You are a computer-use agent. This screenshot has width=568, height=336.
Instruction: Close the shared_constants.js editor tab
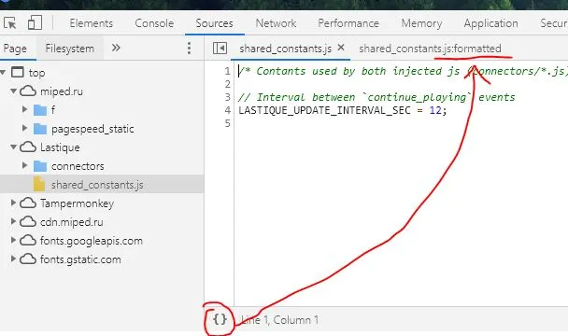tap(340, 48)
